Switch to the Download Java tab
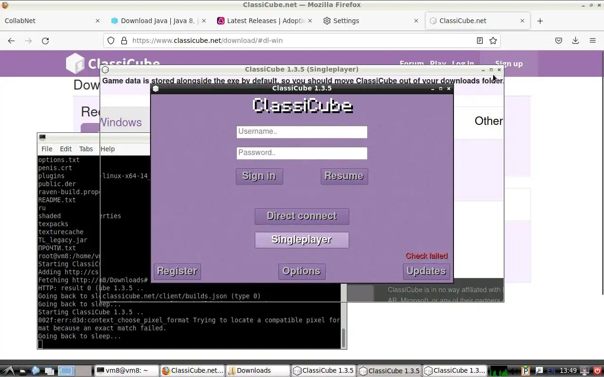Viewport: 604px width, 377px height. click(x=158, y=21)
